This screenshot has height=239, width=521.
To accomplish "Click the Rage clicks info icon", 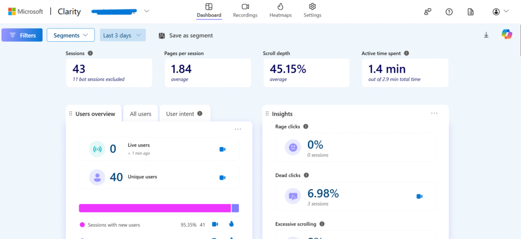I will pyautogui.click(x=306, y=127).
